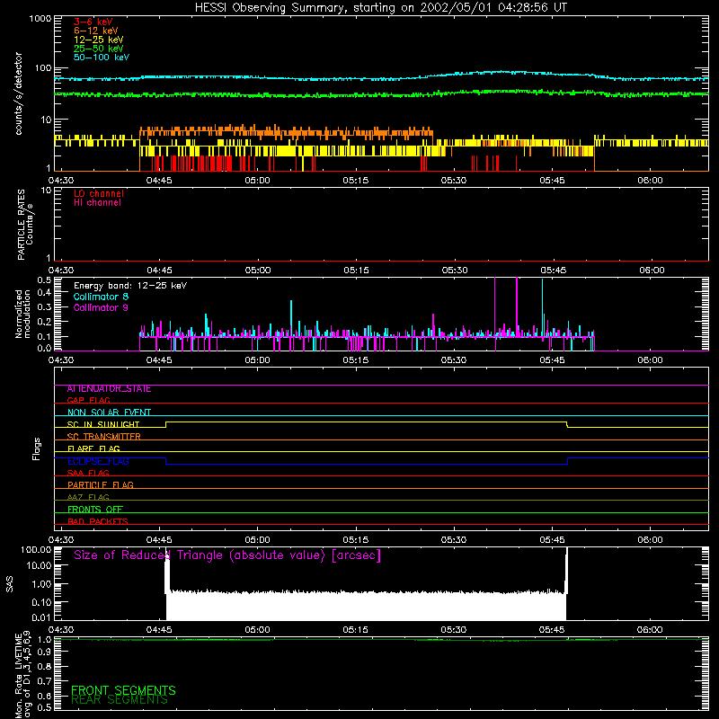719x719 pixels.
Task: Click the 100.00 value on the SAS axis
Action: point(36,549)
